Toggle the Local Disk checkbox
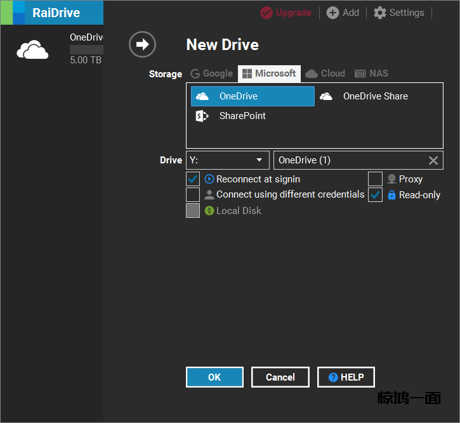 pos(193,211)
